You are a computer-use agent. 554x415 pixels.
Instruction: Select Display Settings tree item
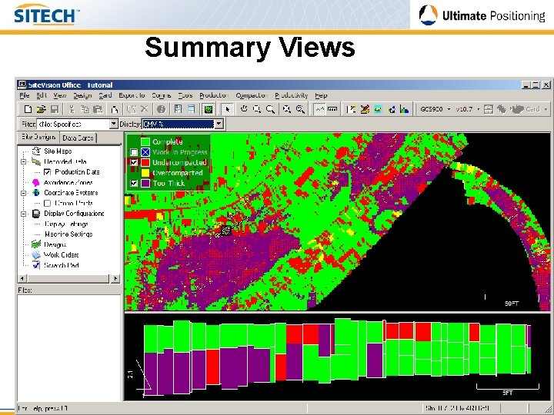pos(66,224)
